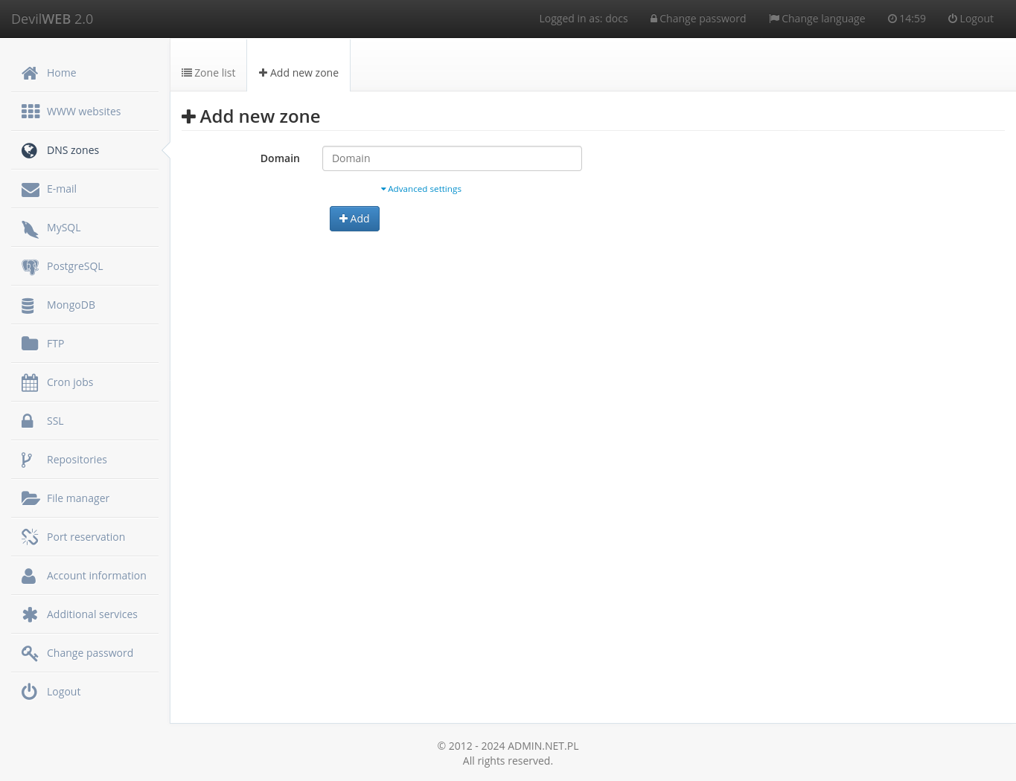The height and width of the screenshot is (781, 1016).
Task: Click inside the Domain input field
Action: tap(451, 158)
